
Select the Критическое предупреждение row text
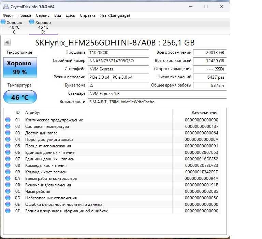click(x=54, y=120)
